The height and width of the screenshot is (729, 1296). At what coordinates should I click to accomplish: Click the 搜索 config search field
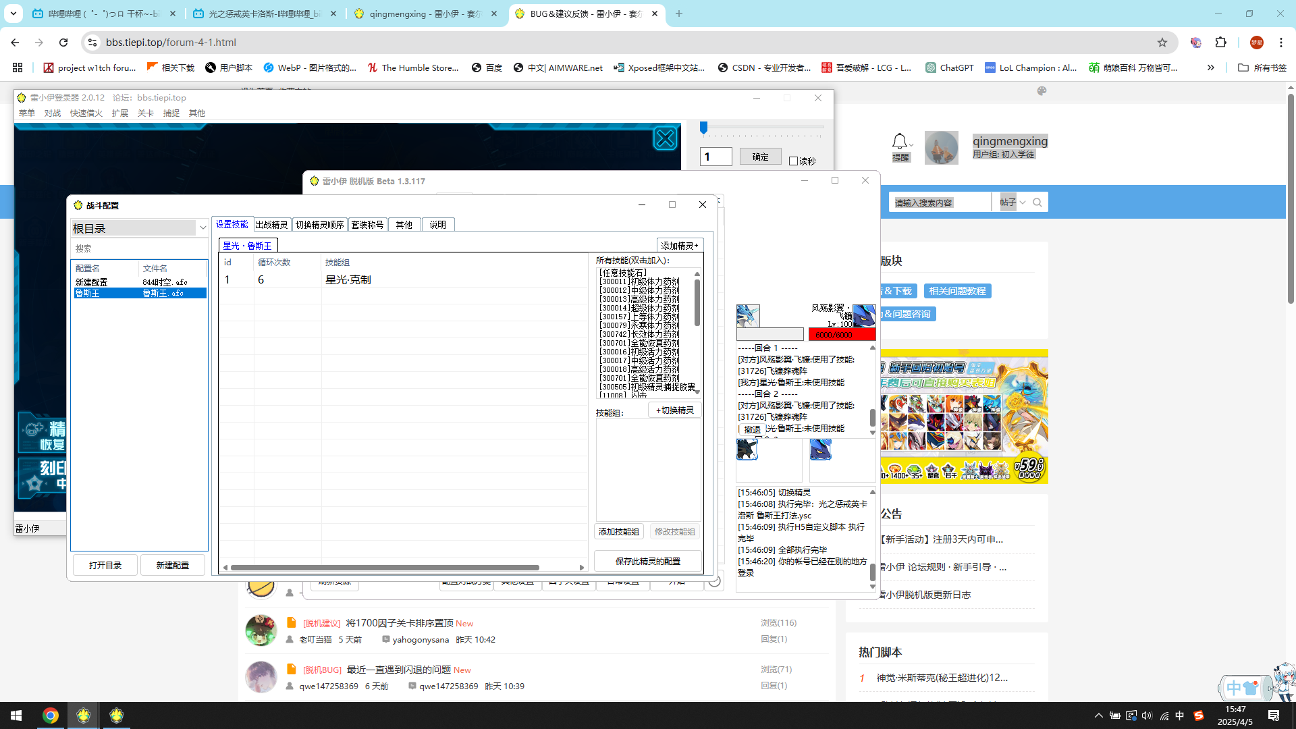click(x=139, y=248)
